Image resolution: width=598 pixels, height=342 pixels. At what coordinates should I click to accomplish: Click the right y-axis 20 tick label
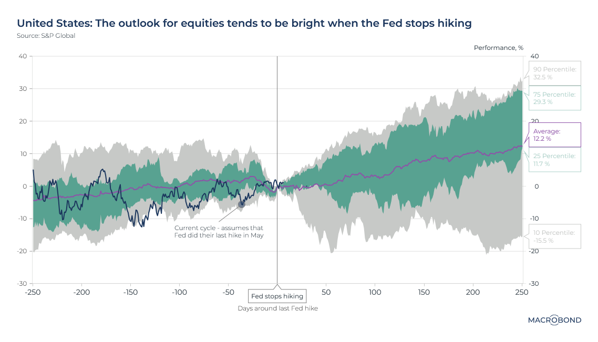tap(534, 121)
